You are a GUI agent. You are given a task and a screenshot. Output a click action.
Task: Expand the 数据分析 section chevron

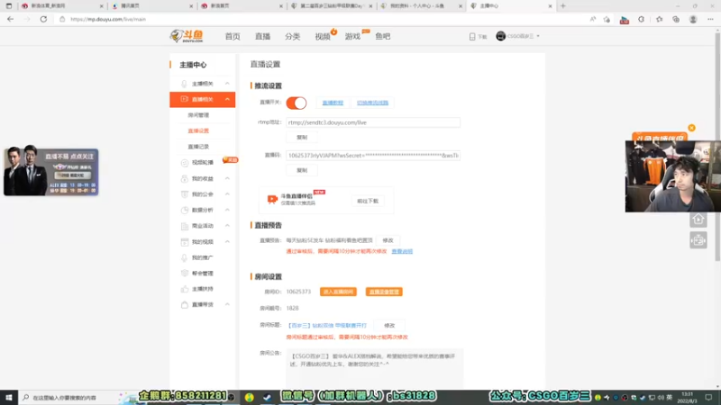click(227, 210)
